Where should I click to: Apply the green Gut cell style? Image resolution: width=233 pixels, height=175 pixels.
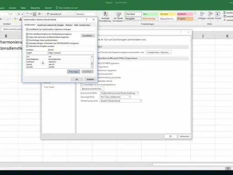[151, 14]
